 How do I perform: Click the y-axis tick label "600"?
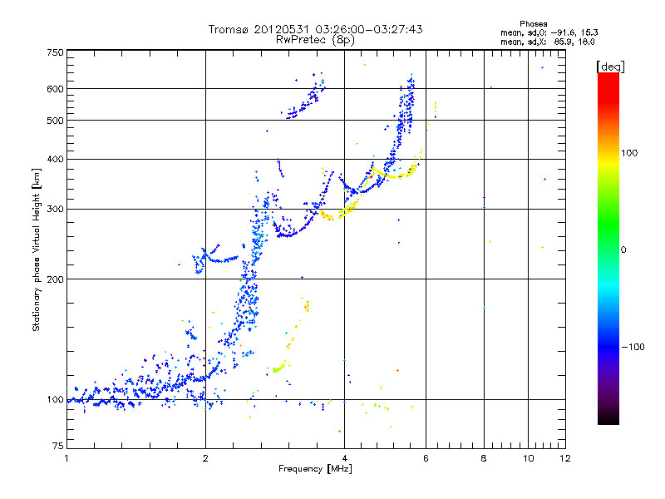pos(56,89)
